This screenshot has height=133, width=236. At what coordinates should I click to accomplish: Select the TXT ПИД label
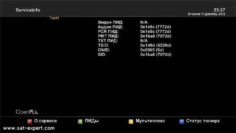108,41
